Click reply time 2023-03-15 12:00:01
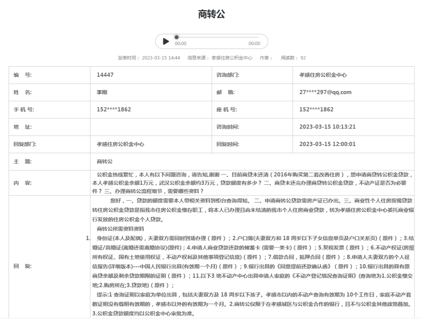421x321 pixels. point(327,144)
